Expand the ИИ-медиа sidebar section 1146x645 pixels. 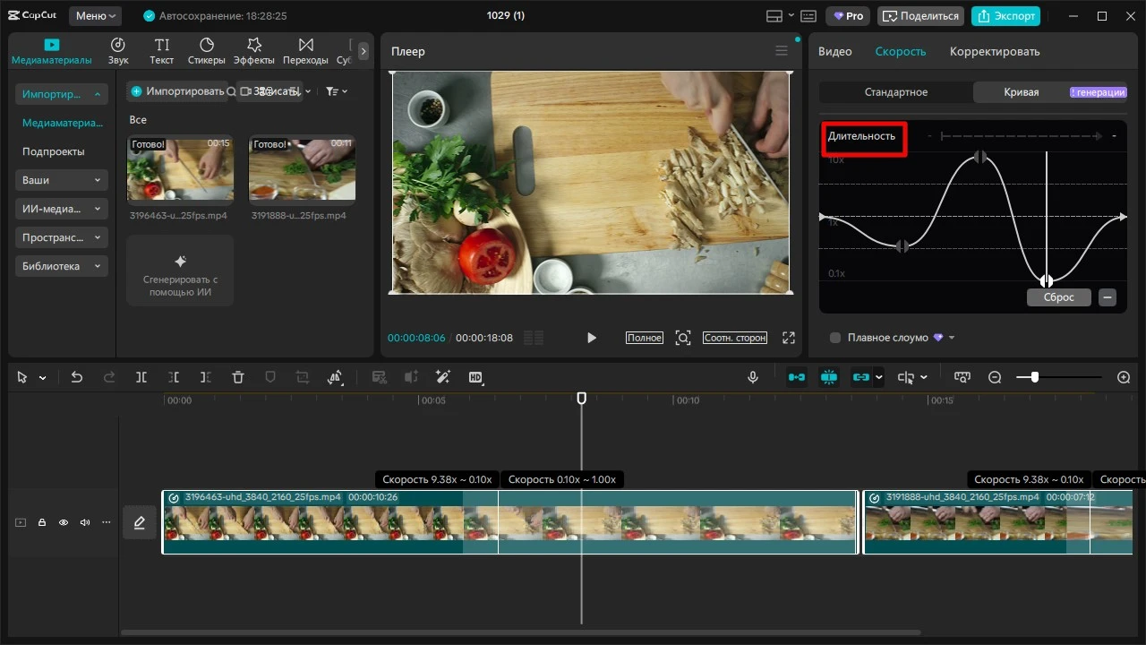click(62, 209)
